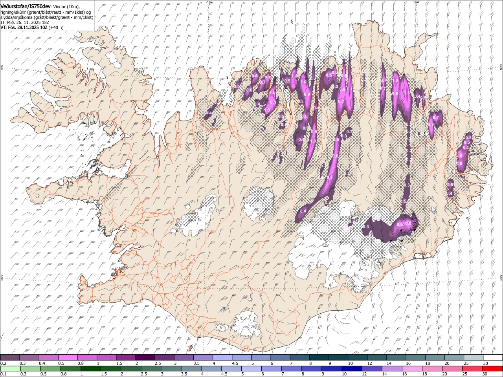Pick the lower legend swatch starting at 25
The image size is (503, 377).
click(x=472, y=368)
